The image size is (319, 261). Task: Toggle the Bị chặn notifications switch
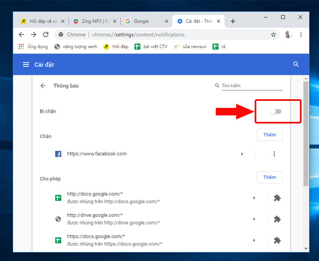point(275,111)
